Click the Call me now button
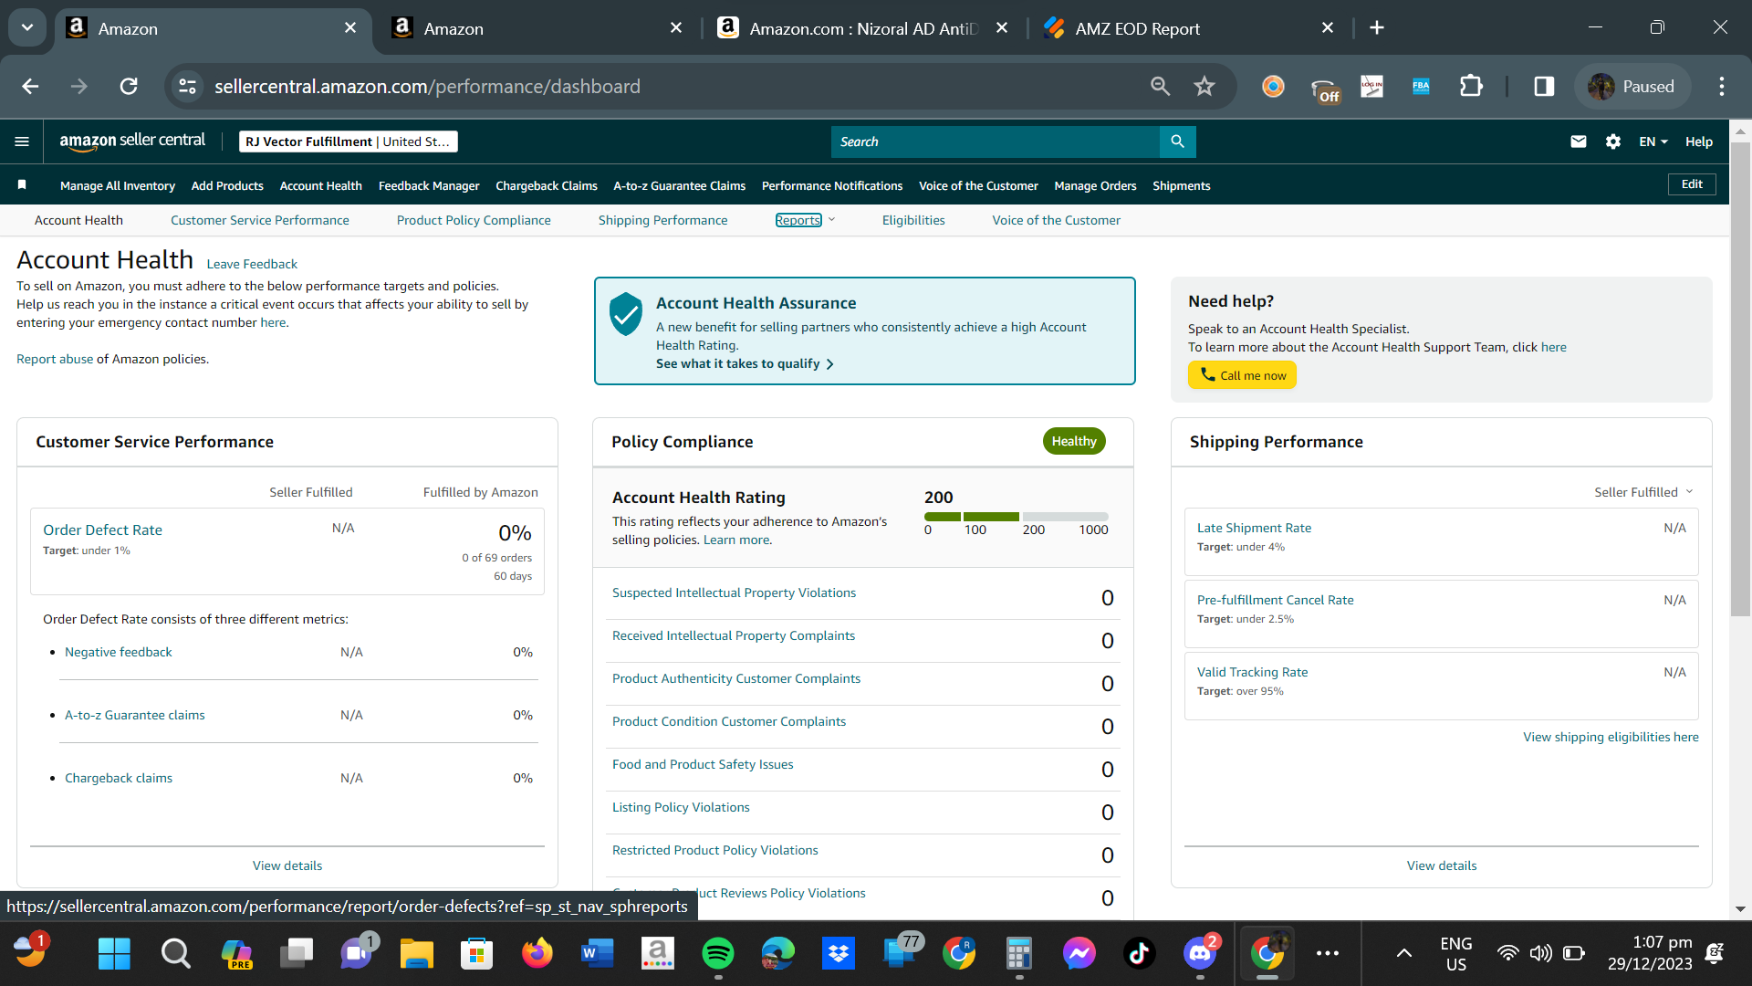Screen dimensions: 1752x986 point(1242,375)
